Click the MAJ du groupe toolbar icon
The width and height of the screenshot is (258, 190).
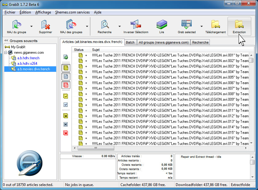(x=17, y=24)
